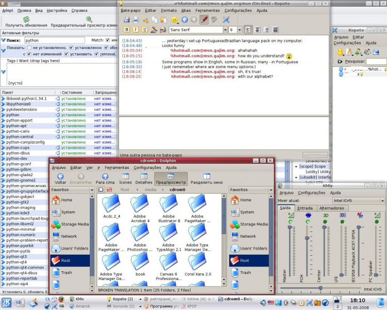This screenshot has width=387, height=310.
Task: Click the green Получить обновления icon in Adept
Action: coord(26,19)
